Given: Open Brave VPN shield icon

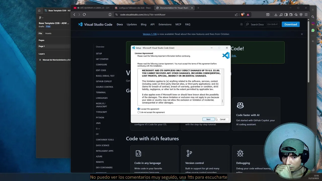Looking at the screenshot, I should click(x=301, y=15).
